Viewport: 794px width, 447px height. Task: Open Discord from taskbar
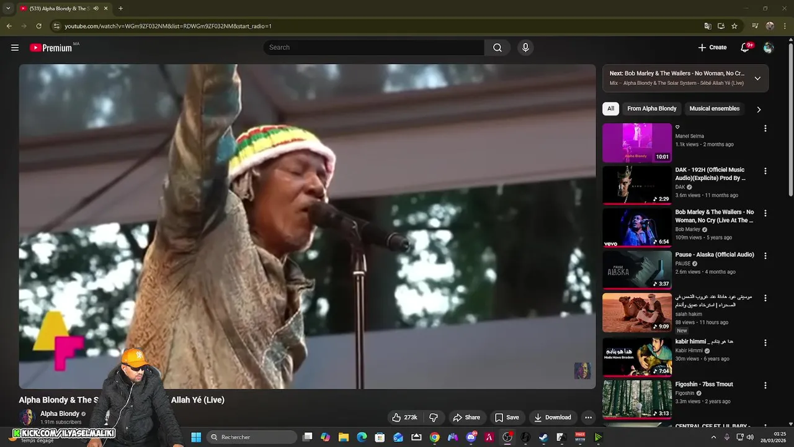tap(471, 437)
